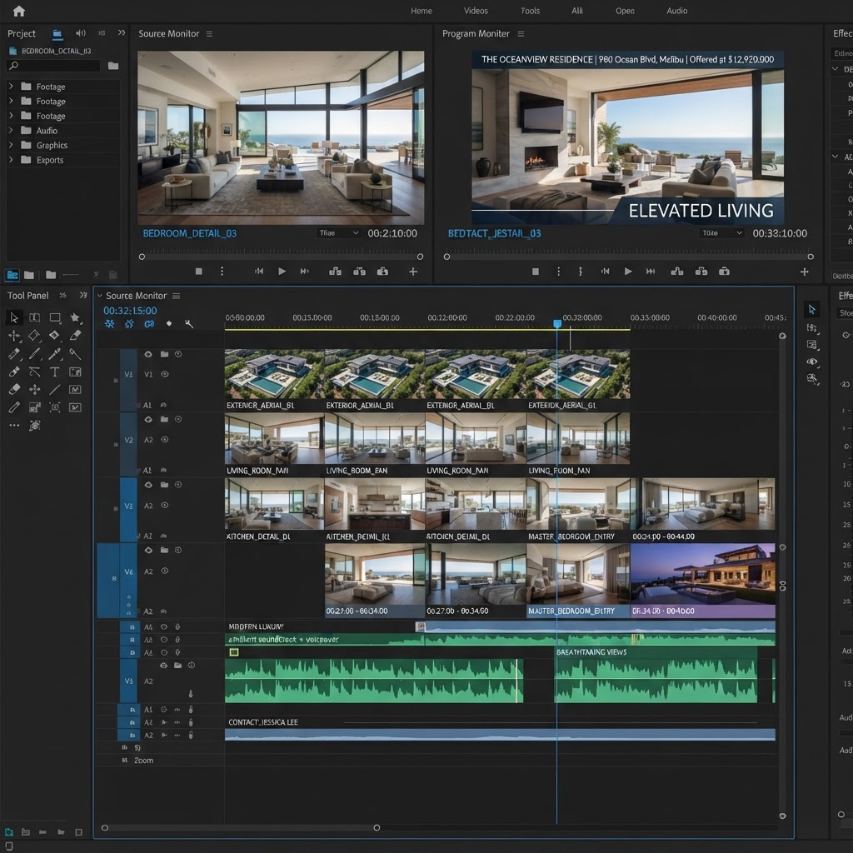853x853 pixels.
Task: Switch to the Audio tab in top bar
Action: tap(676, 11)
